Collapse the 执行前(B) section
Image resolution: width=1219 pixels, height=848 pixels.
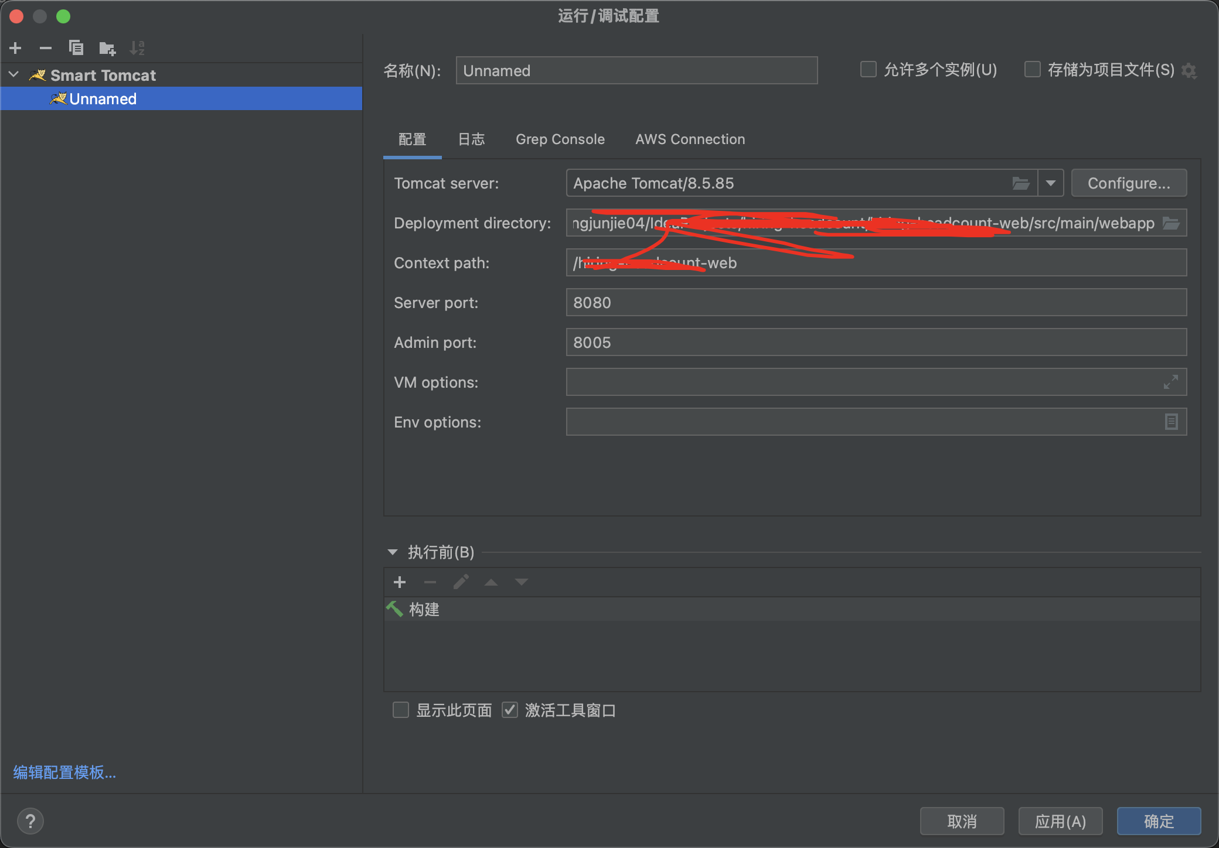(393, 552)
